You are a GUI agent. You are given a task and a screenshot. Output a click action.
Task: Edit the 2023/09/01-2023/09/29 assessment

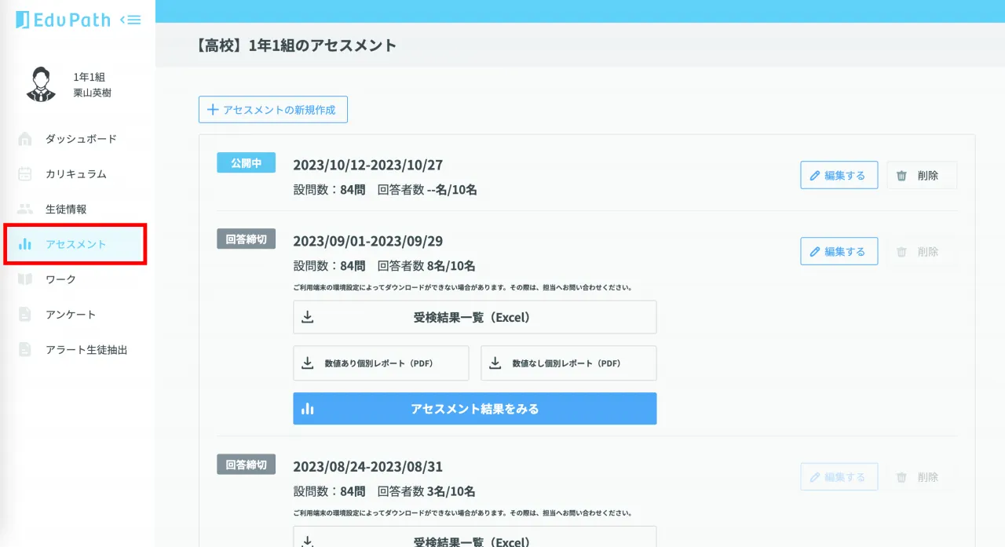839,251
